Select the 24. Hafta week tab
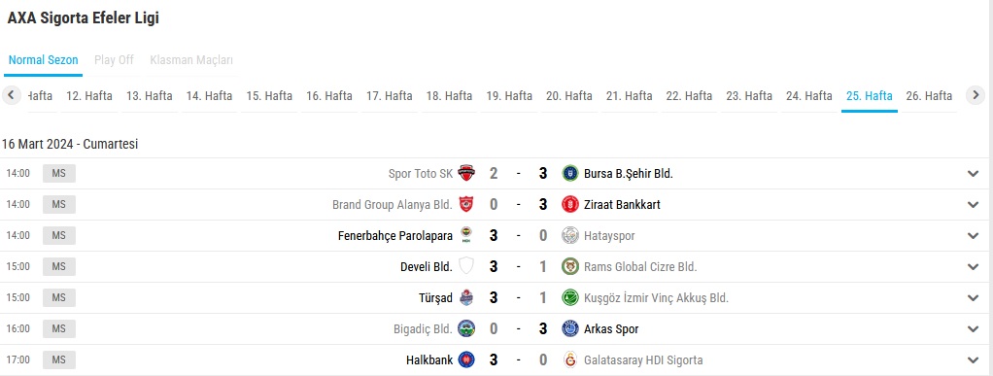 point(808,95)
